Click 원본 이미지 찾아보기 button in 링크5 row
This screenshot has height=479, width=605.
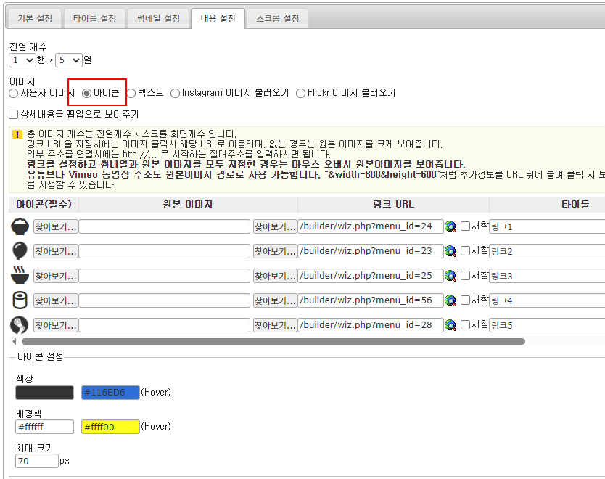coord(274,325)
